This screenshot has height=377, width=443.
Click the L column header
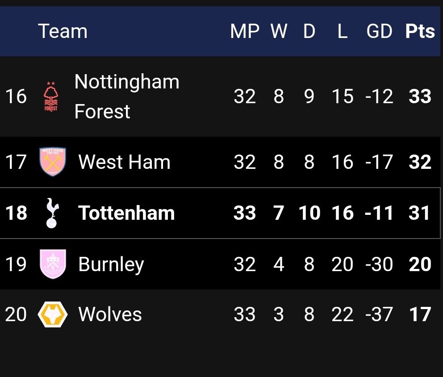pyautogui.click(x=343, y=31)
